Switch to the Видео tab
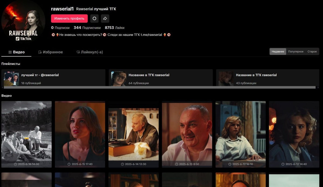Screen dimensions: 323x187 16,52
